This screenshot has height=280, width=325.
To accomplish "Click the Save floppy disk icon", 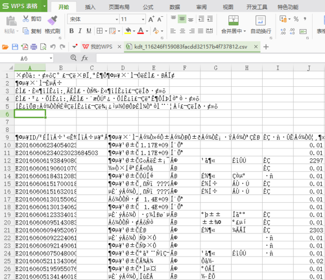I will click(15, 47).
